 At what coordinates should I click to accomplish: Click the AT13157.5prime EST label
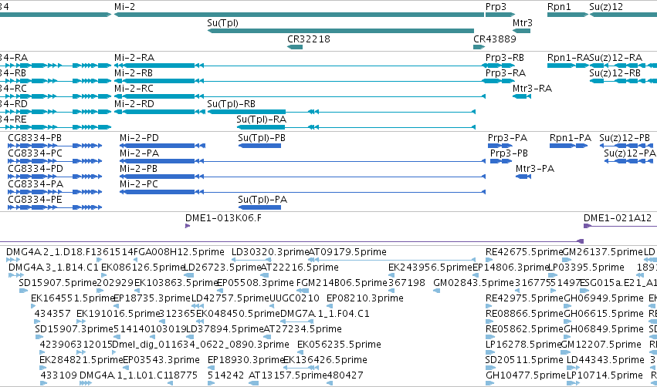[x=287, y=375]
